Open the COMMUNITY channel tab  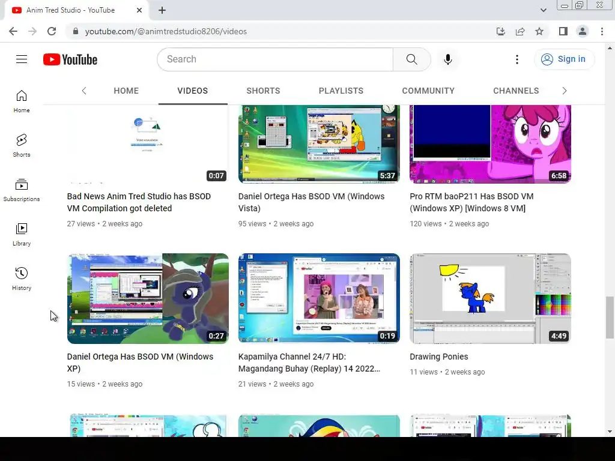tap(428, 91)
